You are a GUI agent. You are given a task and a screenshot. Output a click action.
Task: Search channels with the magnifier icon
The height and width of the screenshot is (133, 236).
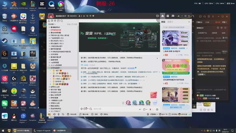62,21
